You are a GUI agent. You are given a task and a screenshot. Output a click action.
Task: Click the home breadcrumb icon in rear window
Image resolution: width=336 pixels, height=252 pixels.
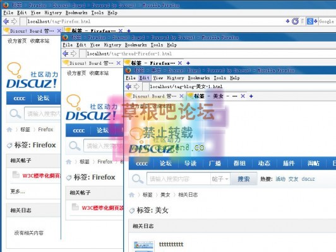pyautogui.click(x=9, y=130)
